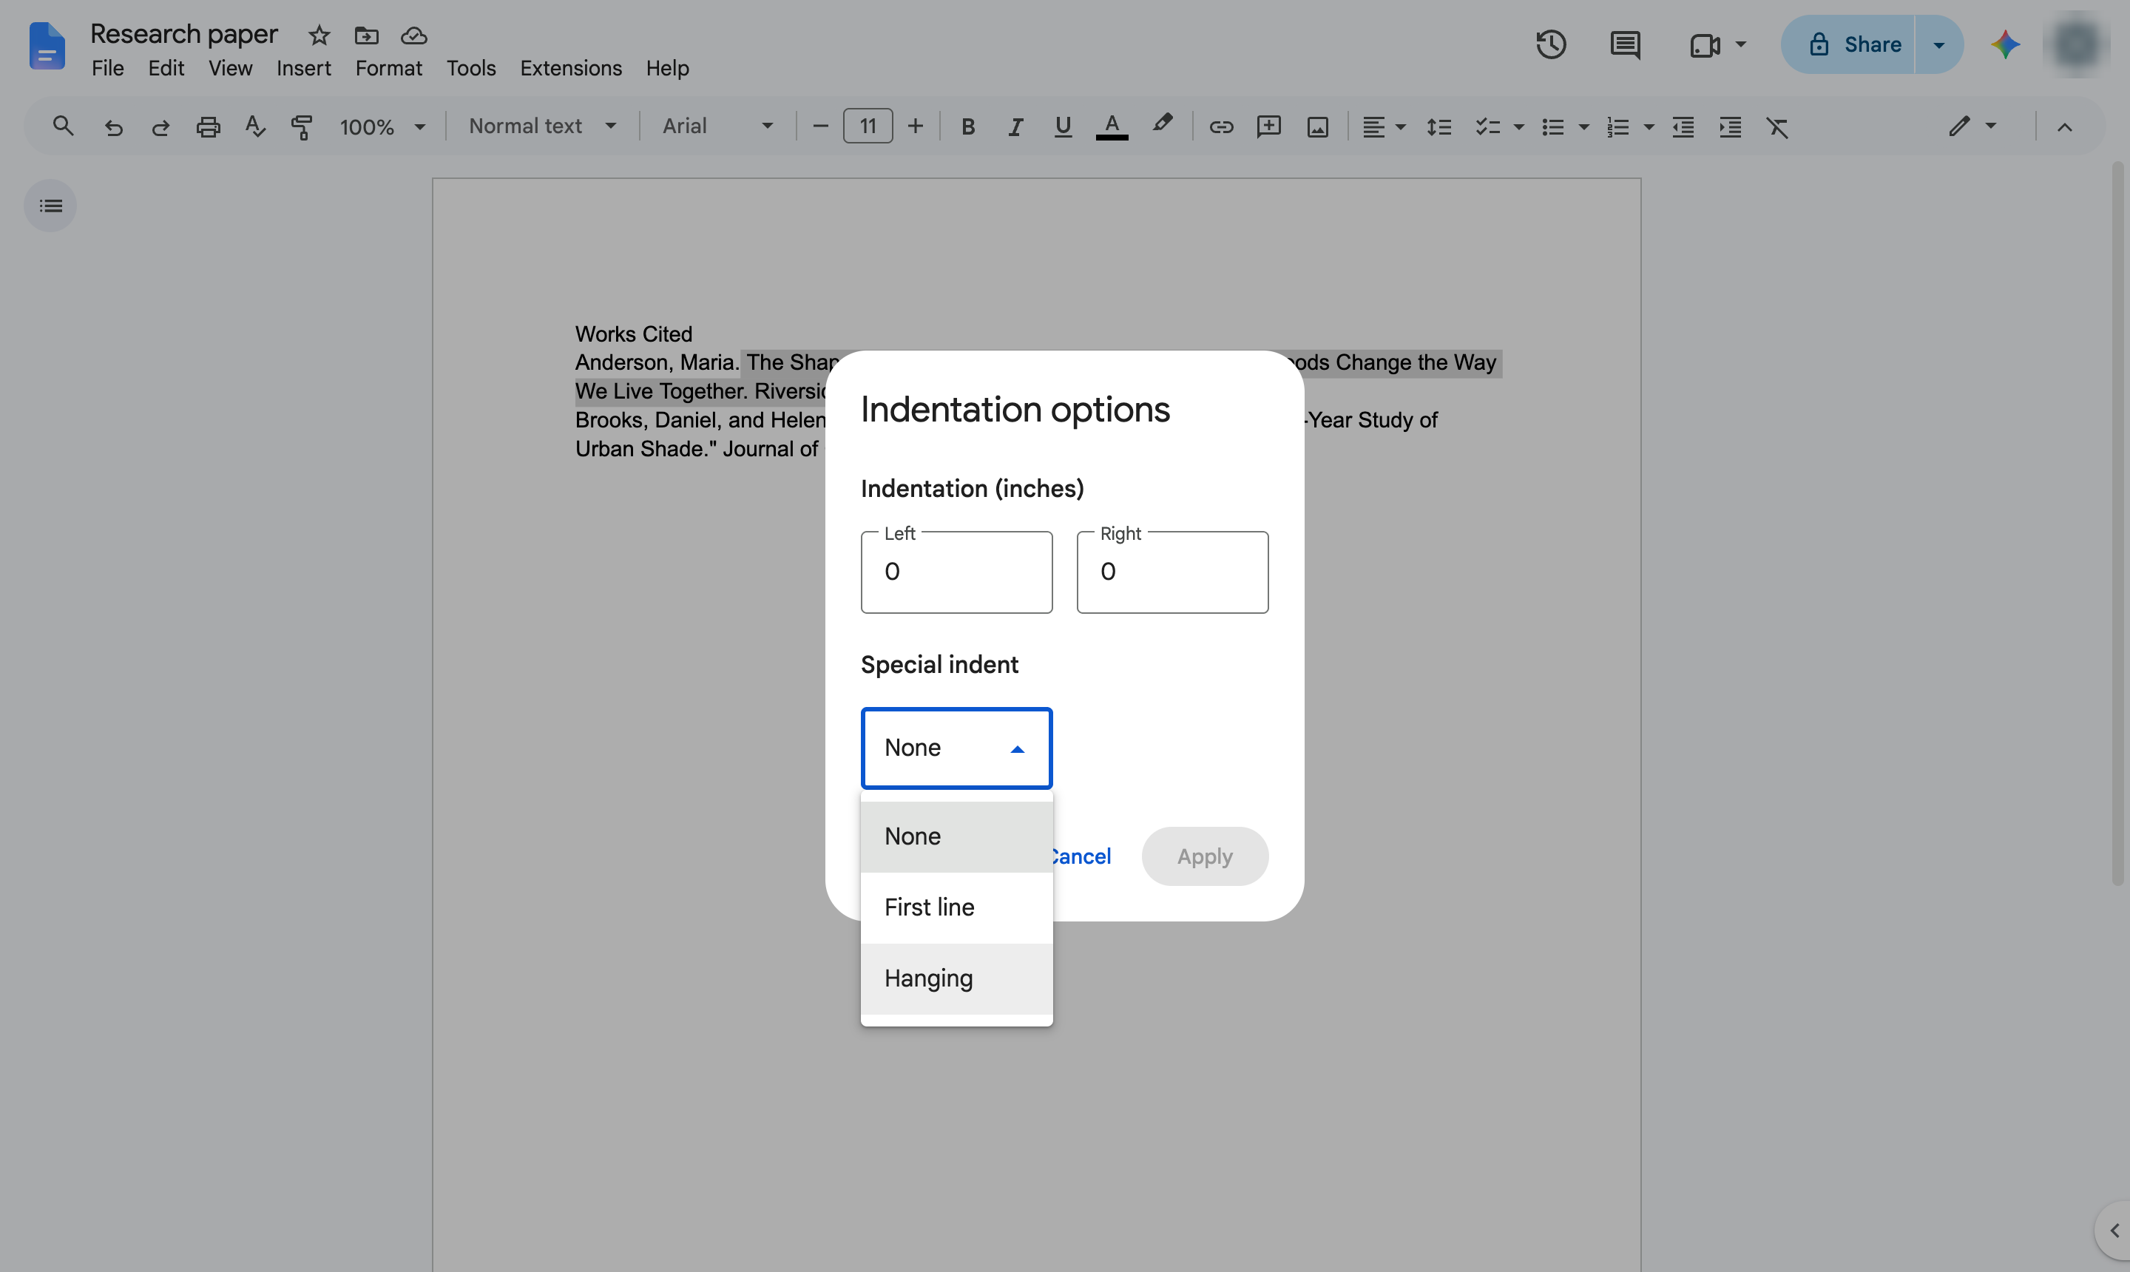Print the document
This screenshot has width=2130, height=1272.
[x=209, y=127]
